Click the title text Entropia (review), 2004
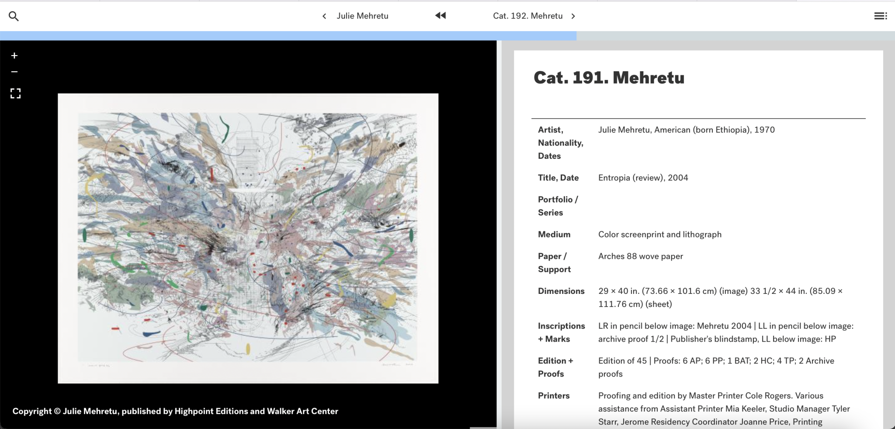 [x=643, y=178]
